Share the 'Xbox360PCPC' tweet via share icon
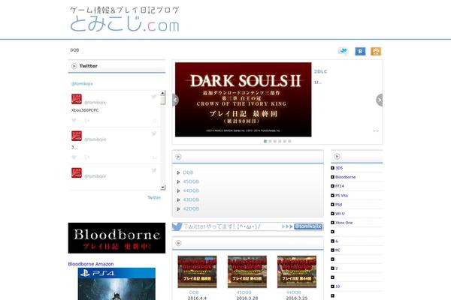451x300 pixels. 87,120
